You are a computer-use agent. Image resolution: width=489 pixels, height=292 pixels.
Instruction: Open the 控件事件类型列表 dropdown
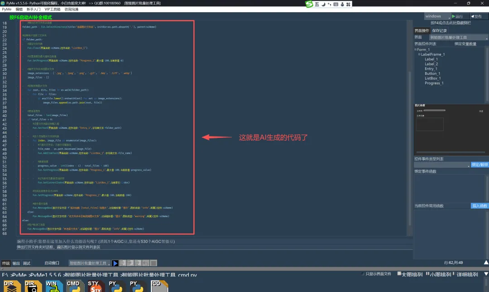click(442, 165)
